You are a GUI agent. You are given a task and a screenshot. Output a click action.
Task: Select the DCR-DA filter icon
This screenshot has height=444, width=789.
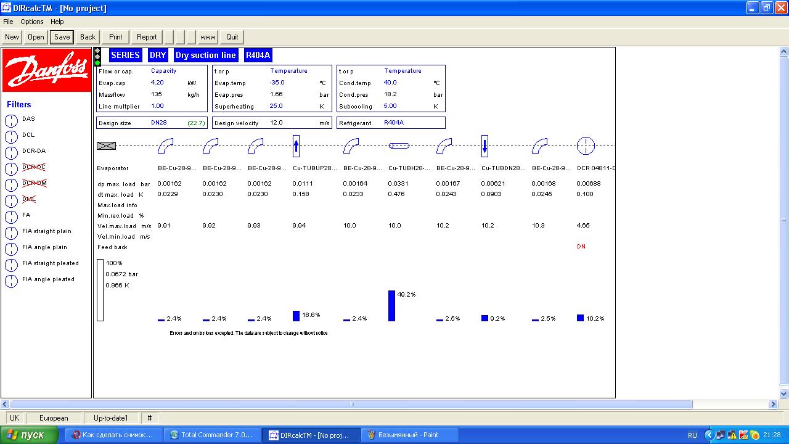coord(12,152)
